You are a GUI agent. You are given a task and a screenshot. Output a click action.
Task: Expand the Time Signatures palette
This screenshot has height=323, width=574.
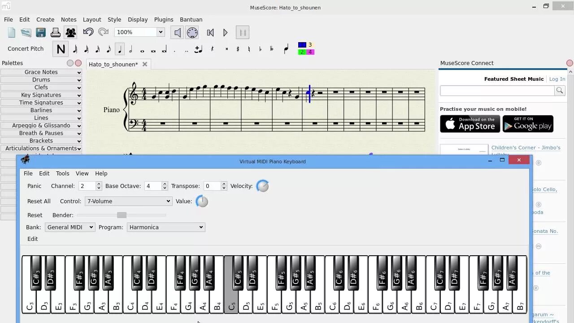click(x=41, y=103)
